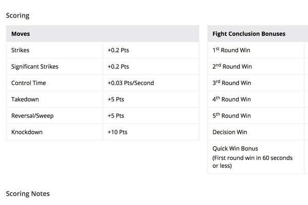Click the +5 Pts Takedown value
The image size is (308, 205).
pos(116,99)
